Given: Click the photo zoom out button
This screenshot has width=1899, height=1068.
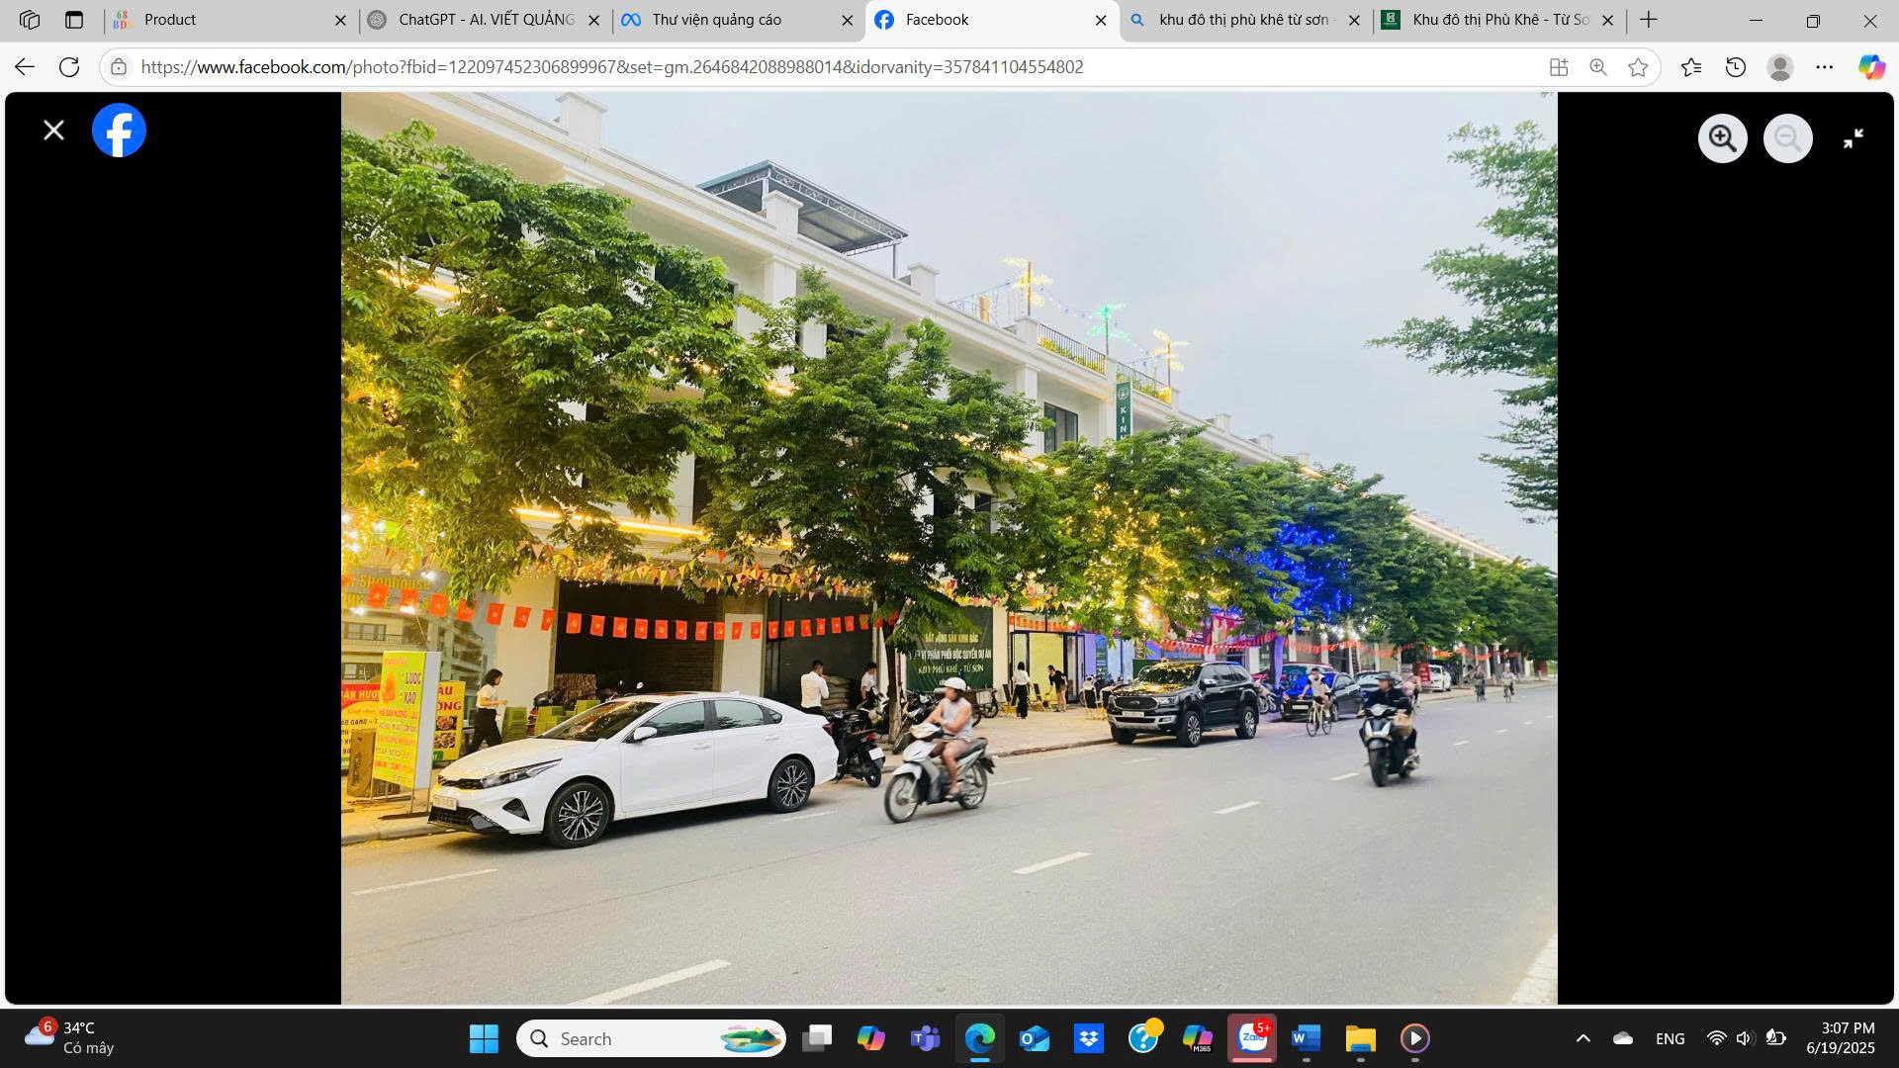Looking at the screenshot, I should click(x=1787, y=138).
